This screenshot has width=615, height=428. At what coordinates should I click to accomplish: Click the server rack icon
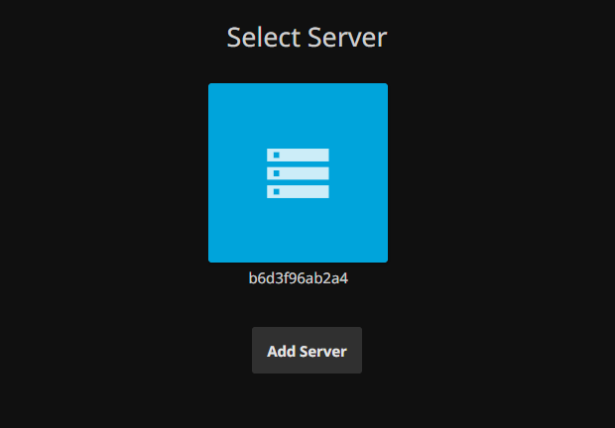pyautogui.click(x=298, y=173)
